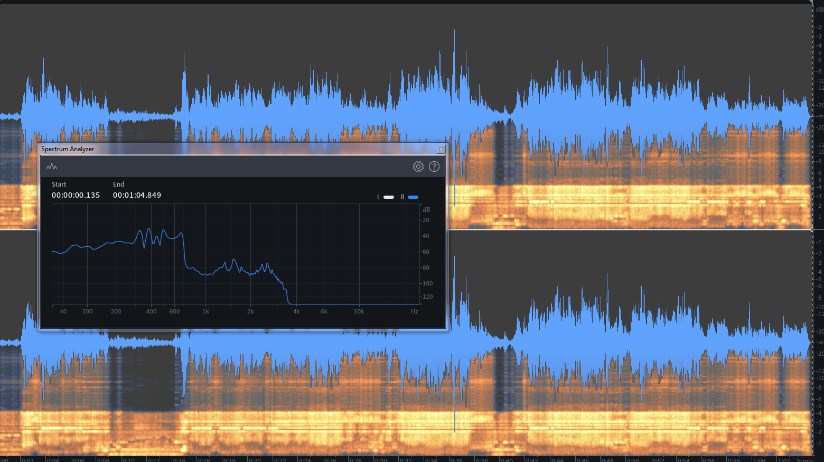Viewport: 824px width, 462px height.
Task: Click the "Start" label
Action: (59, 184)
